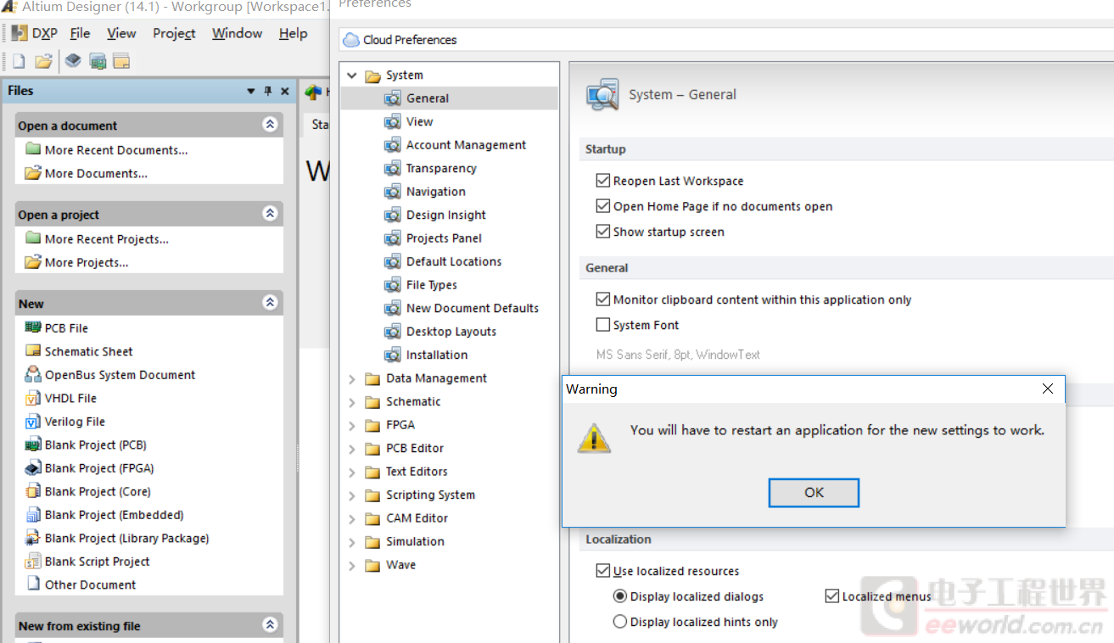Click the Schematic Sheet icon
The image size is (1114, 643).
[33, 350]
